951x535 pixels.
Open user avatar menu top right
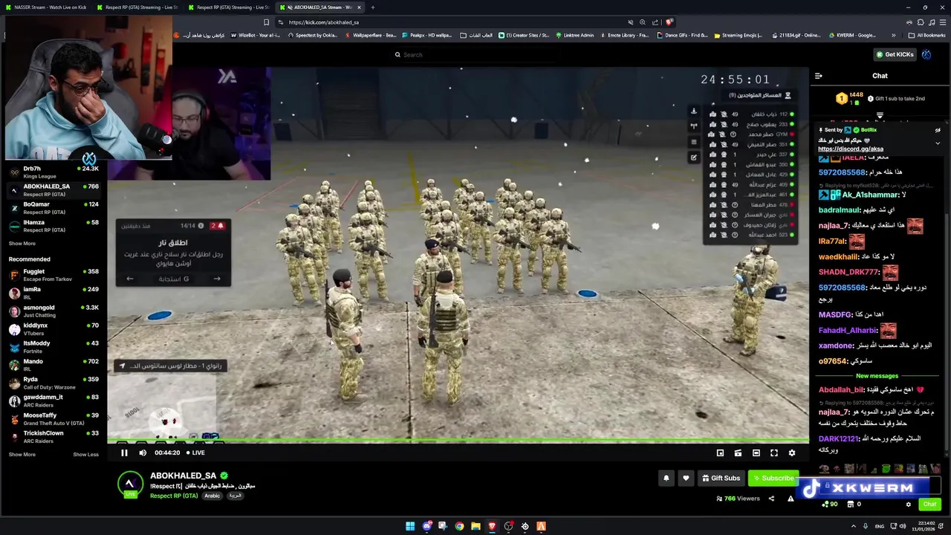coord(926,54)
